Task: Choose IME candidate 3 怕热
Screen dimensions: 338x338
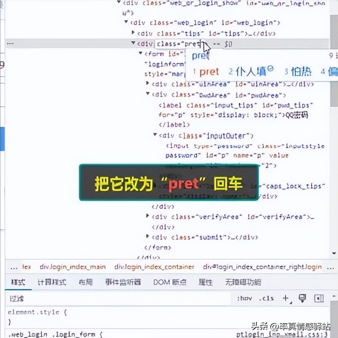Action: click(x=298, y=71)
